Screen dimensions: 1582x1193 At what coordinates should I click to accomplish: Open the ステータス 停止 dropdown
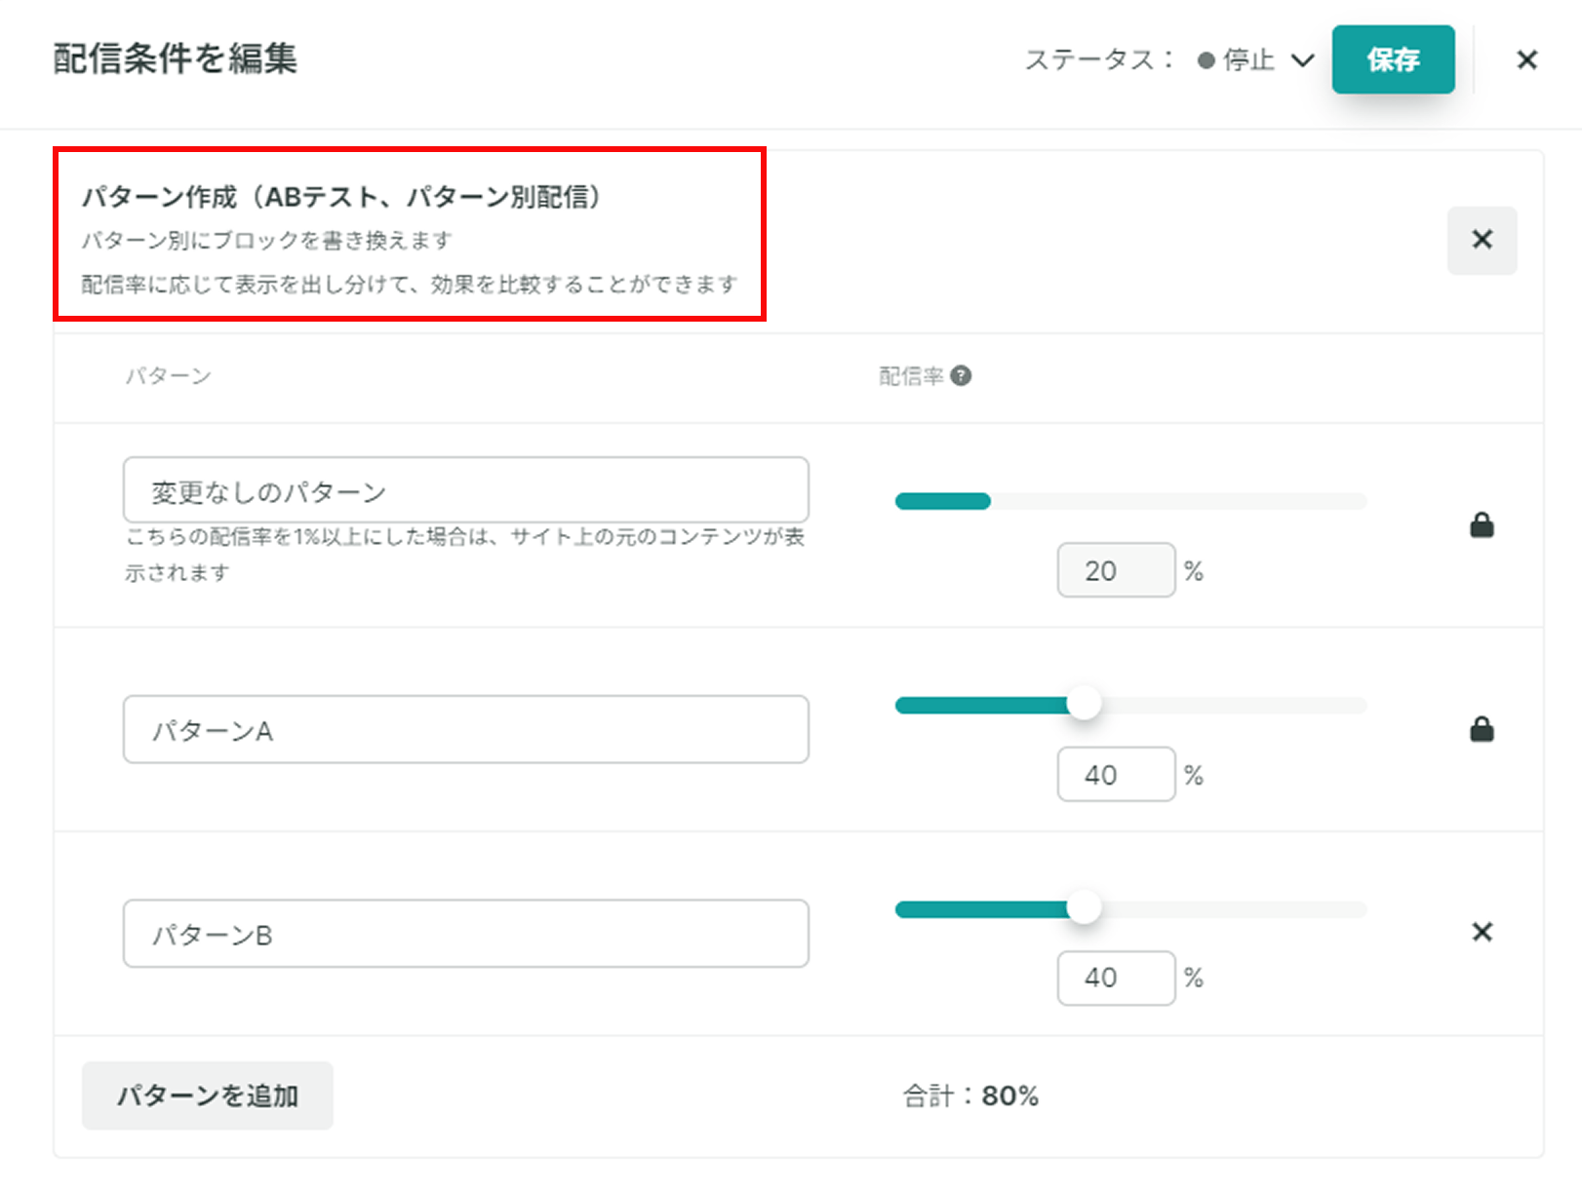1256,60
